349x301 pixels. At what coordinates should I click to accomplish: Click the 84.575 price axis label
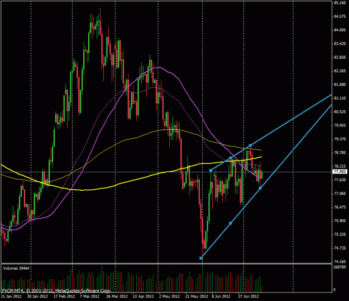coord(340,16)
